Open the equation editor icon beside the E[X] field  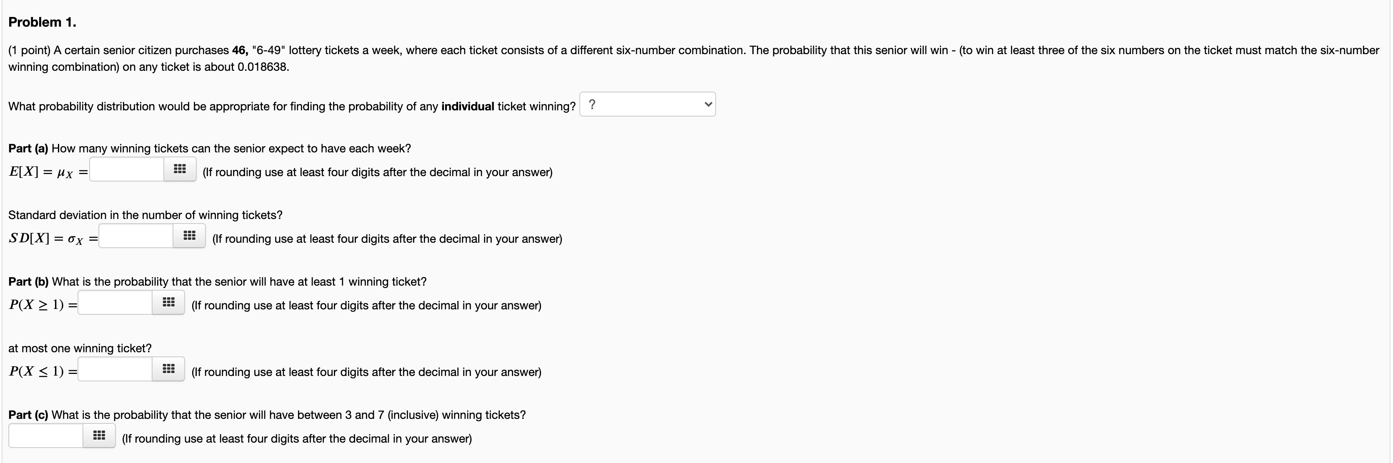coord(180,169)
